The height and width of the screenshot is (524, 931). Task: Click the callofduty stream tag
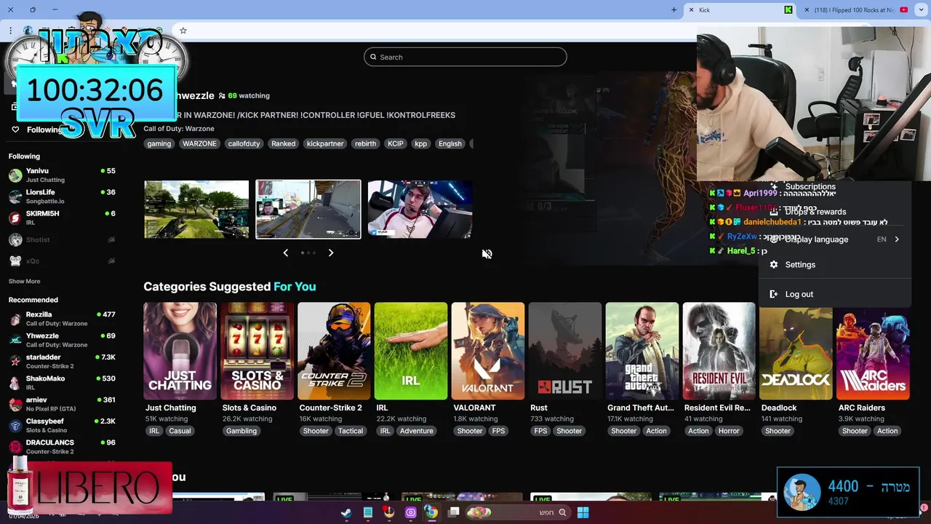(244, 144)
